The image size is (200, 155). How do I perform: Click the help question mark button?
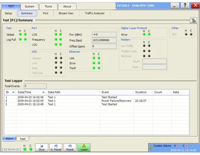point(185,6)
